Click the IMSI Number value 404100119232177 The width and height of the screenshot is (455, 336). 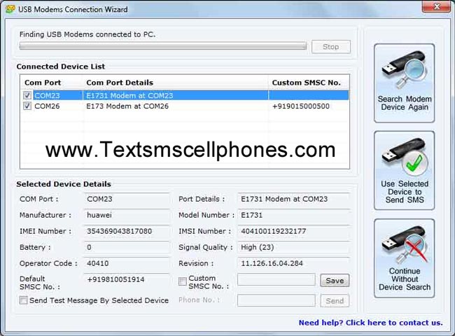(x=294, y=231)
